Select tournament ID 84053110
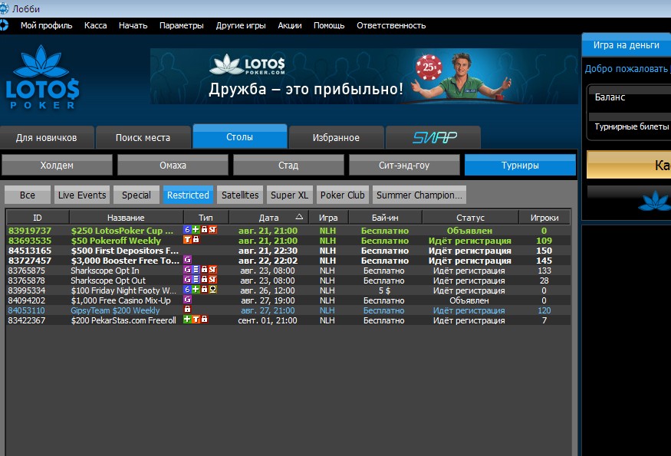Screen dimensions: 671x456 26,310
